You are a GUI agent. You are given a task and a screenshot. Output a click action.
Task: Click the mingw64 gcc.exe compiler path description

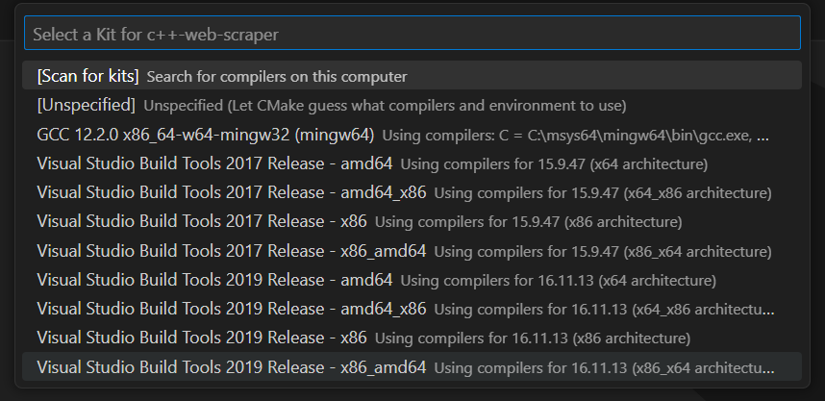(x=579, y=134)
